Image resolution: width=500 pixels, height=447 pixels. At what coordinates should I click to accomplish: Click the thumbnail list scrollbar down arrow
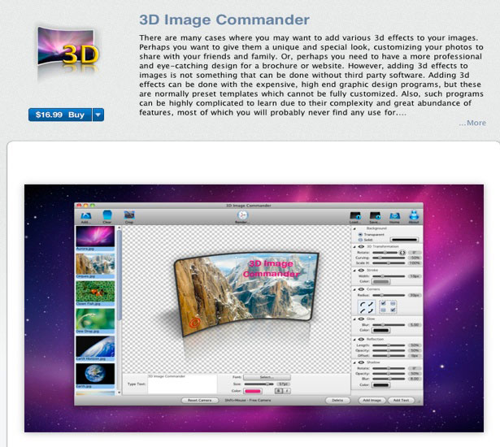point(119,393)
